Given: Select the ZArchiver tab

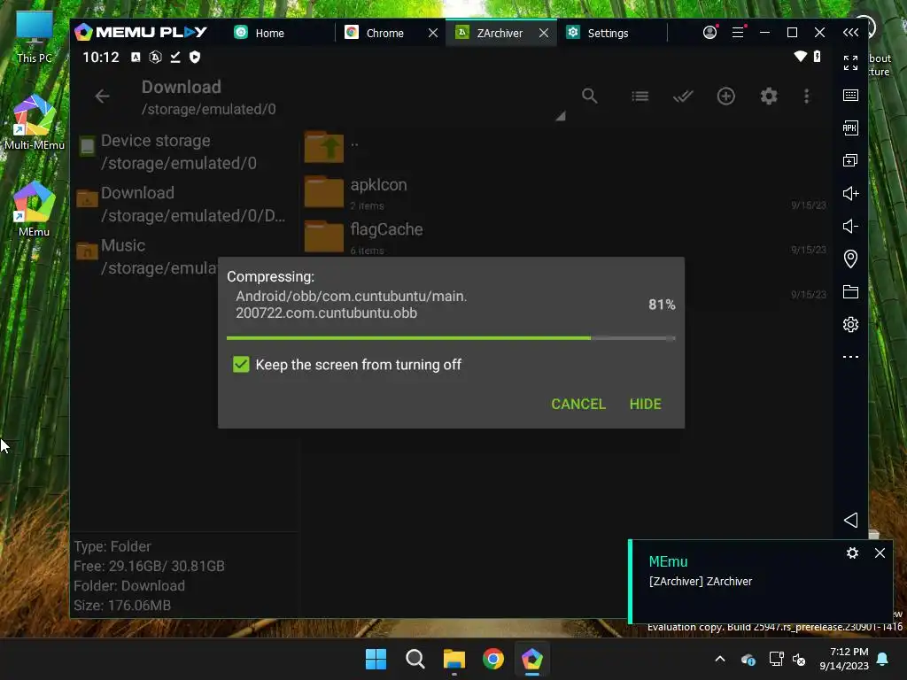Looking at the screenshot, I should click(490, 33).
